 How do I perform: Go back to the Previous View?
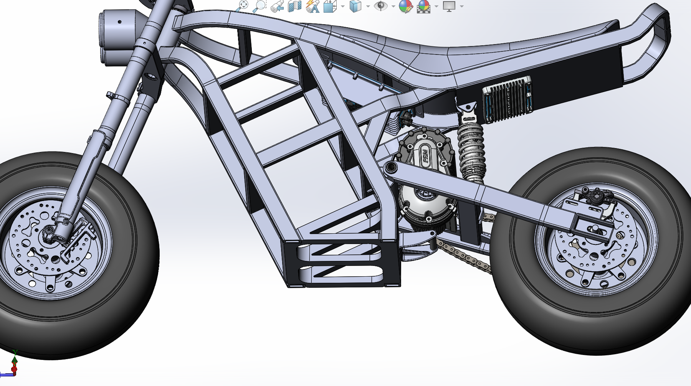(277, 6)
